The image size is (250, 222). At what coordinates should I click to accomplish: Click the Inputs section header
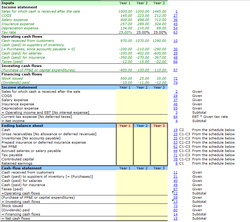[x=7, y=3]
